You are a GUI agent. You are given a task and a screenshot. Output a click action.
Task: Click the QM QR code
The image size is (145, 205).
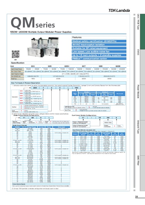click(x=15, y=54)
